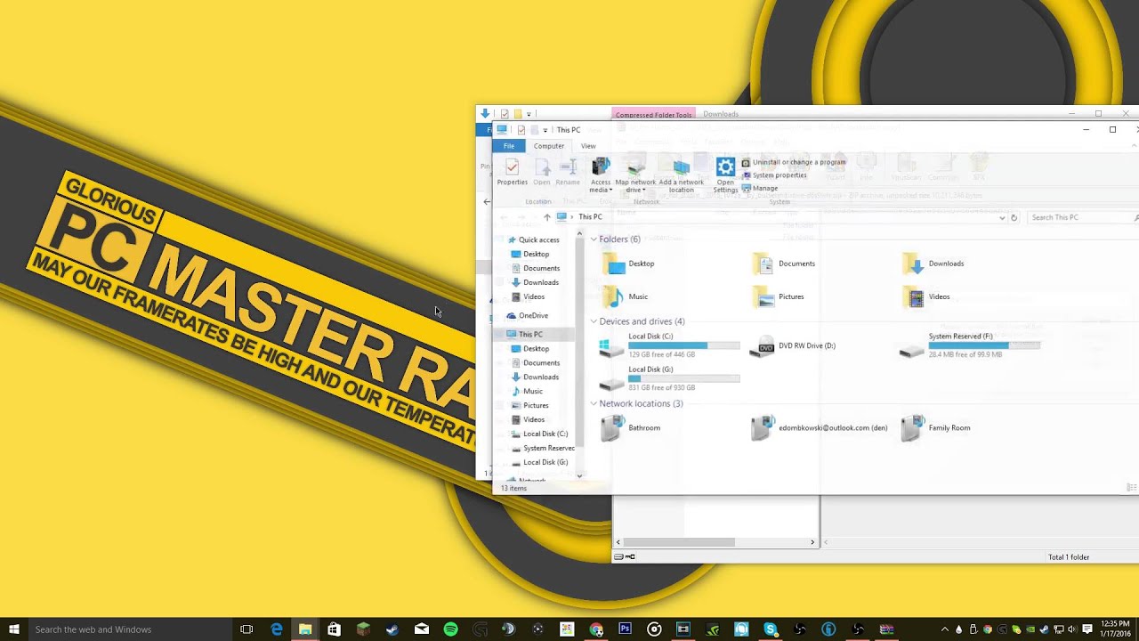The image size is (1139, 641).
Task: Switch to the Computer ribbon tab
Action: tap(549, 146)
